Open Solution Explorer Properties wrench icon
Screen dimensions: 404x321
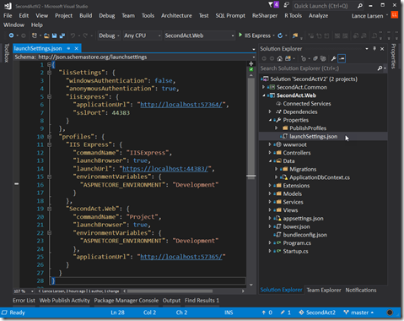(333, 58)
